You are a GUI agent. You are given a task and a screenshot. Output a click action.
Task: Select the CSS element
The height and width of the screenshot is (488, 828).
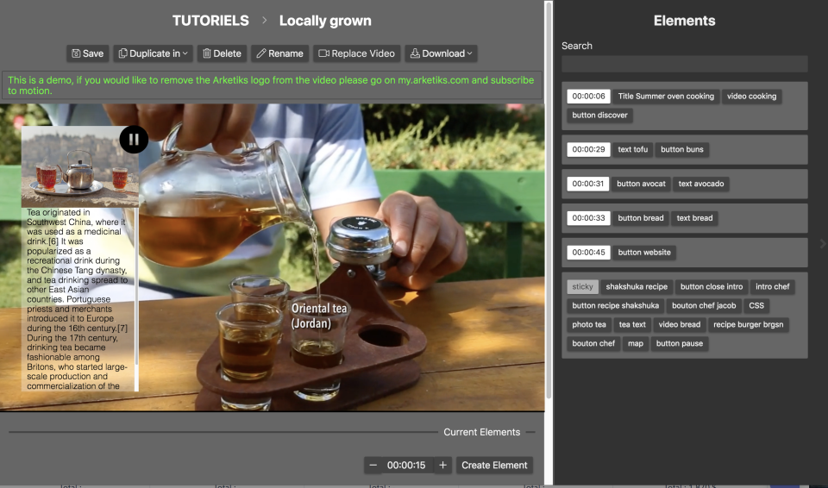(x=756, y=306)
